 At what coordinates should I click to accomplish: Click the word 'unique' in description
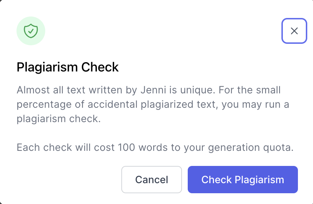198,90
